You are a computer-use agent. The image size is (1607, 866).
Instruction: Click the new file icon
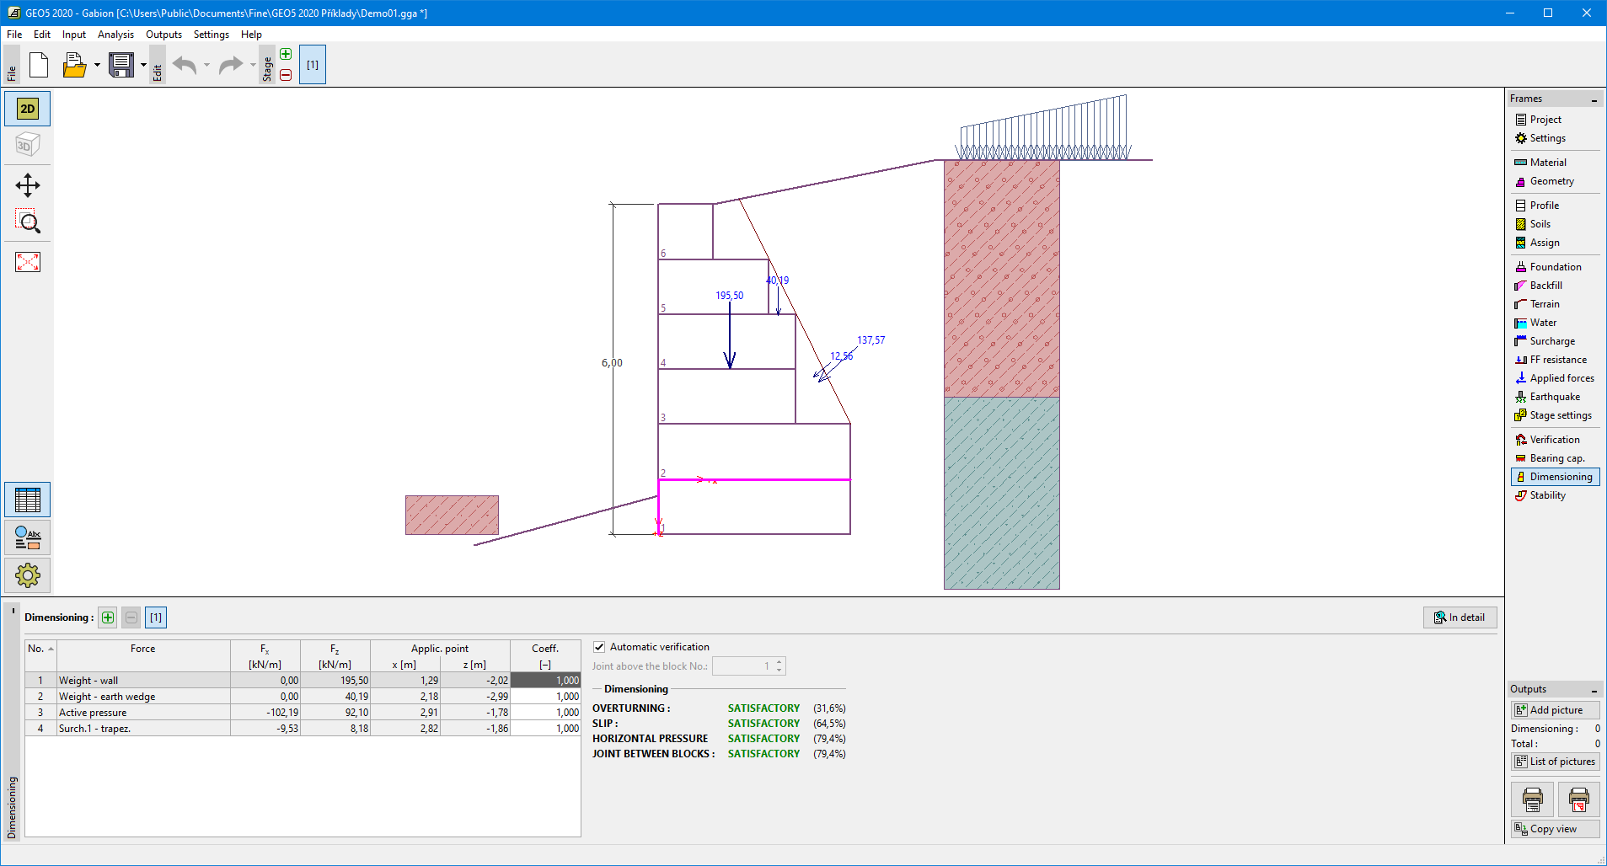click(39, 65)
